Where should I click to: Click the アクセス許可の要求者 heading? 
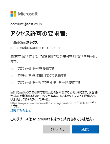39,34
